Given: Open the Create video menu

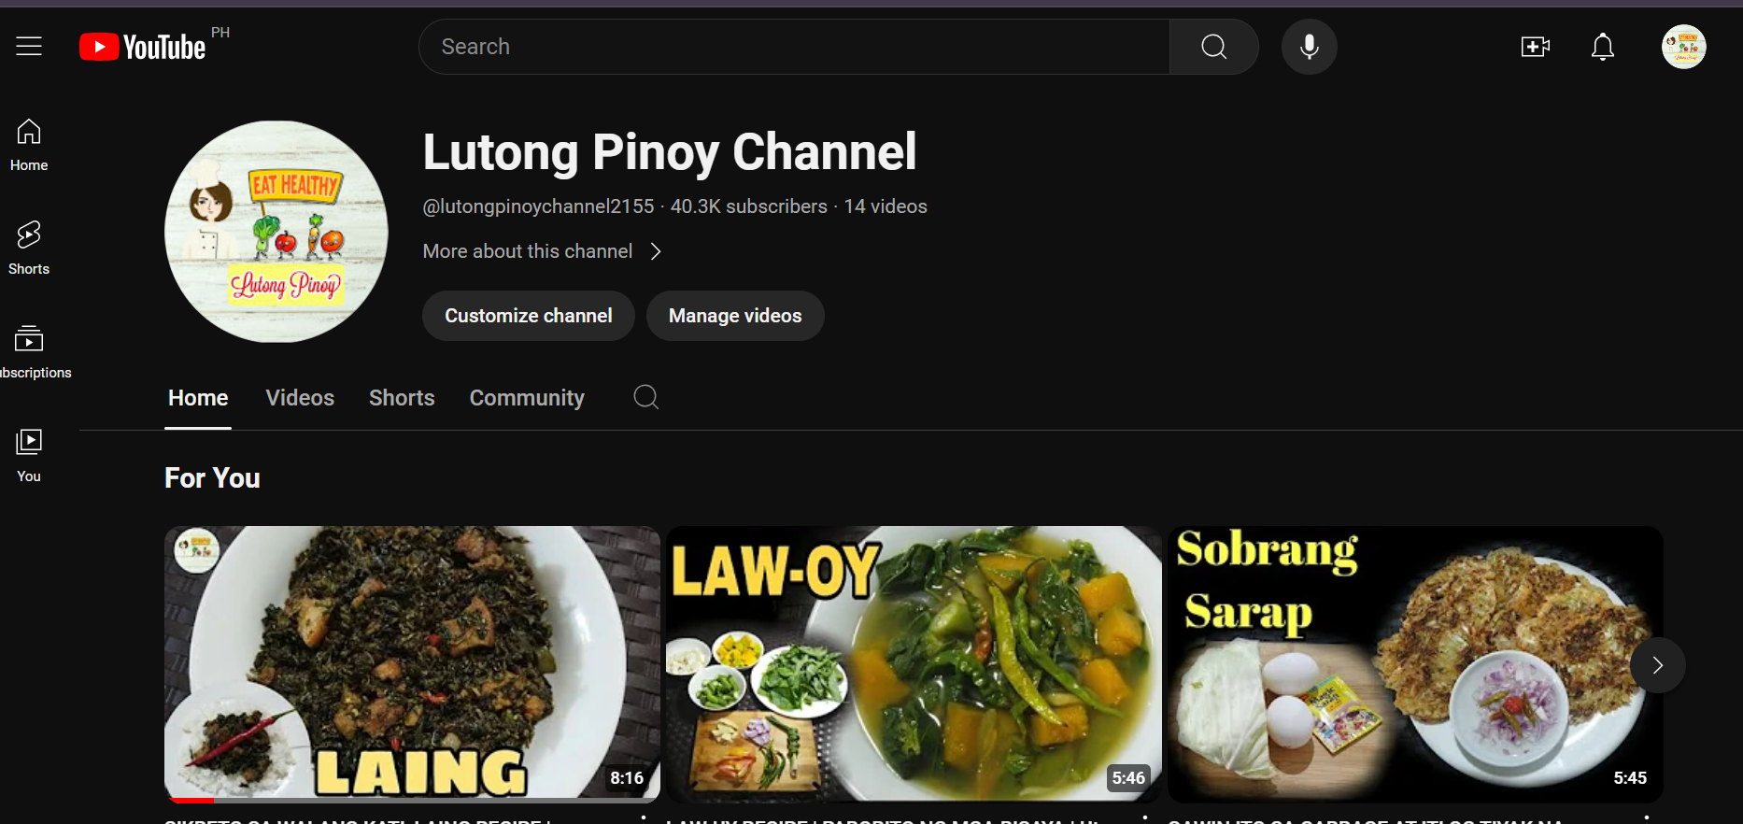Looking at the screenshot, I should tap(1535, 47).
